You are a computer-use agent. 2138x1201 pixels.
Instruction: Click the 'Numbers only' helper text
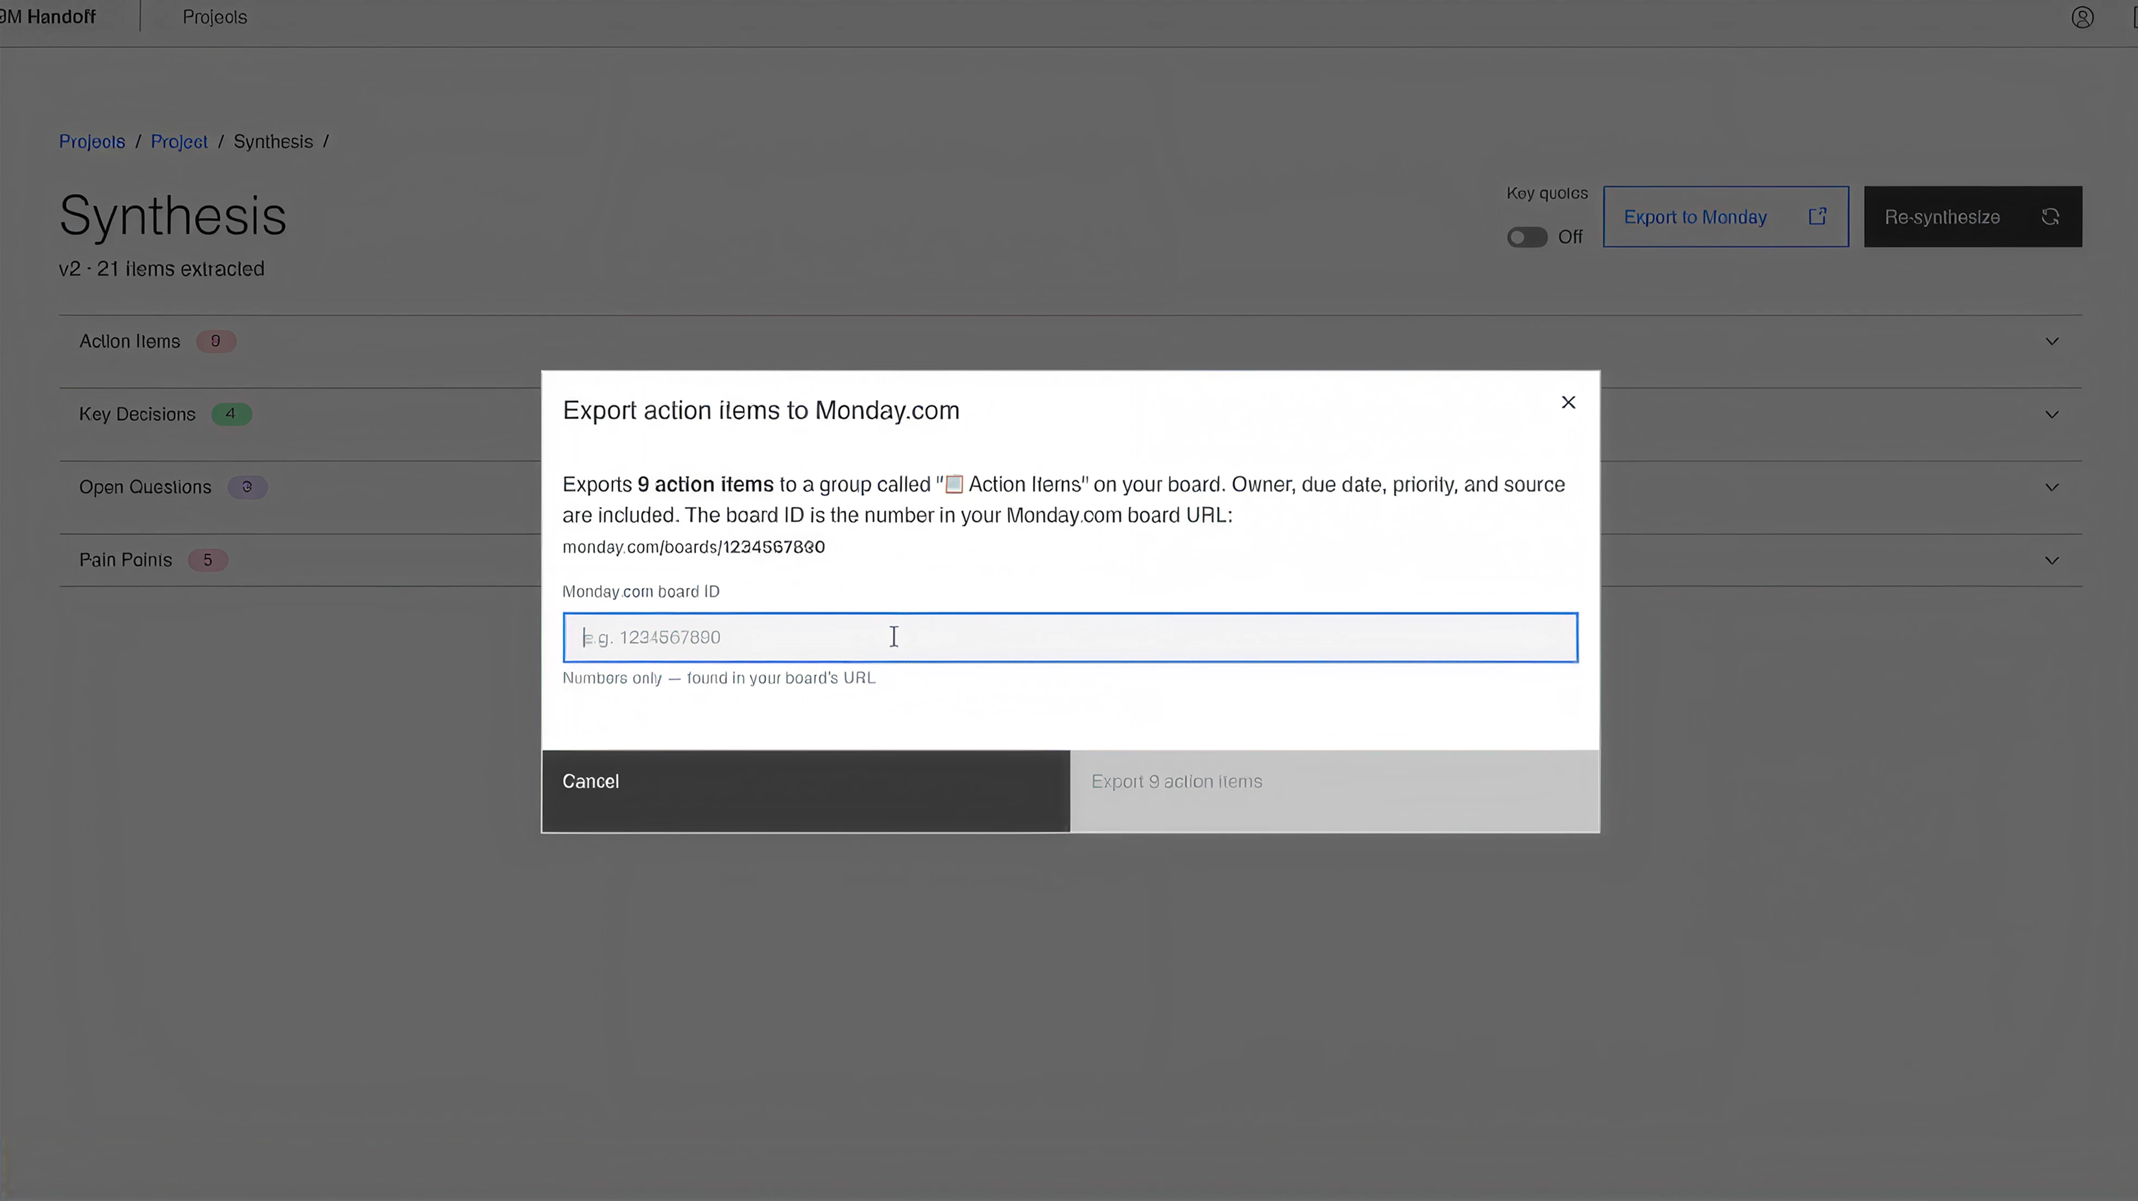719,678
